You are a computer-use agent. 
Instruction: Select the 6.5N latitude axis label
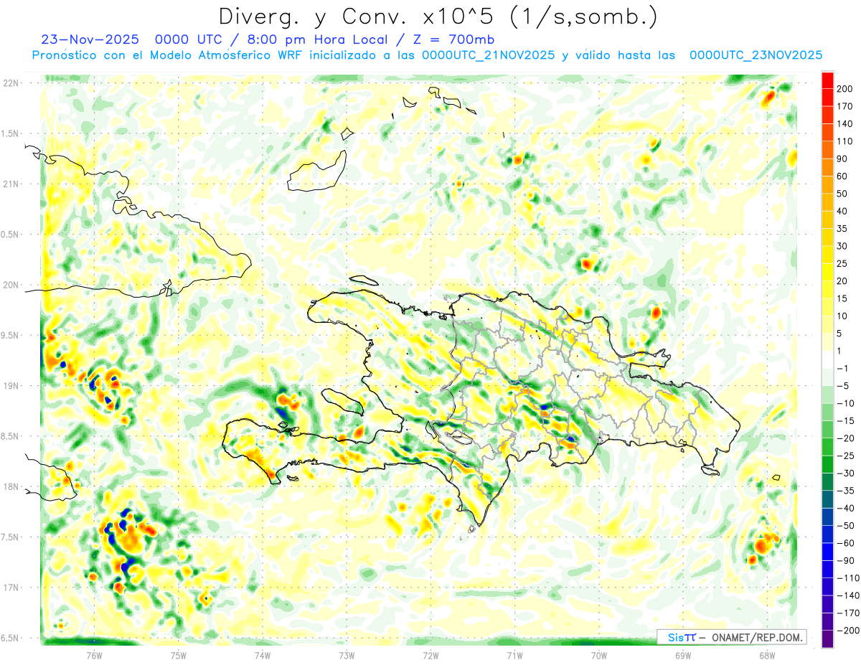[9, 638]
